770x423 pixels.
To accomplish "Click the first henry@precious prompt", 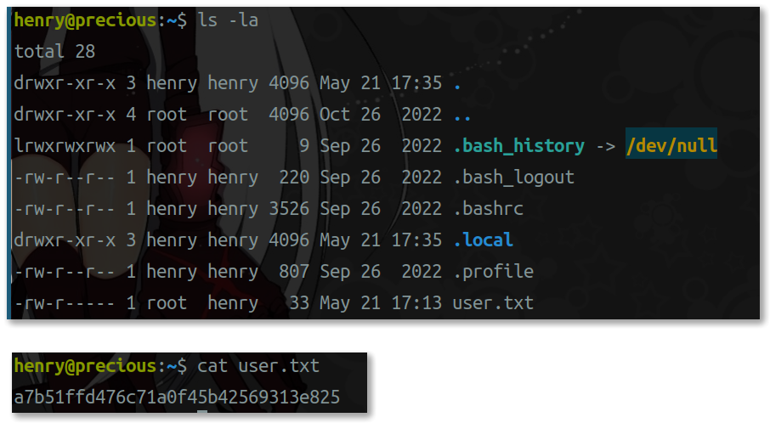I will click(85, 20).
